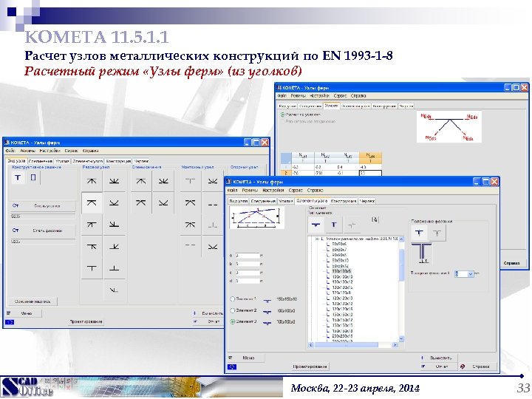
Task: Select 90x90x7 angle in section tree
Action: point(339,250)
